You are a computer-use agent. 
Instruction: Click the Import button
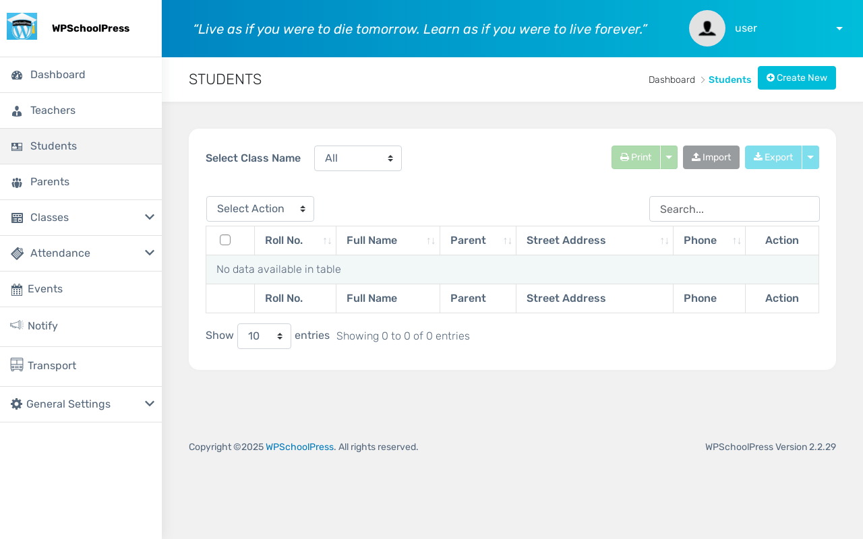711,158
